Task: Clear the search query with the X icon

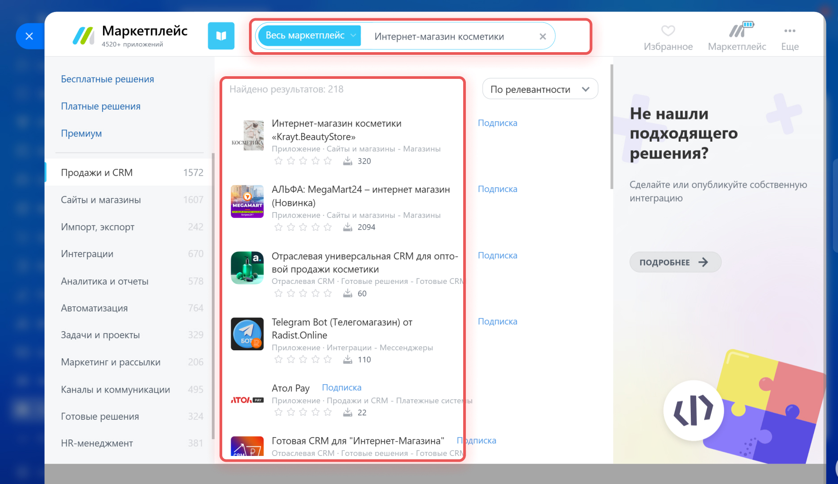Action: [543, 37]
